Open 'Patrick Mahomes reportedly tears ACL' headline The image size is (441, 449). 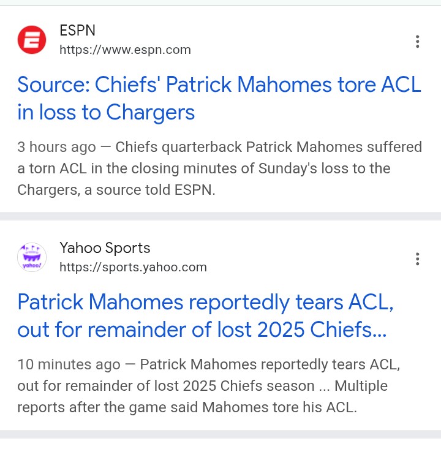[206, 302]
